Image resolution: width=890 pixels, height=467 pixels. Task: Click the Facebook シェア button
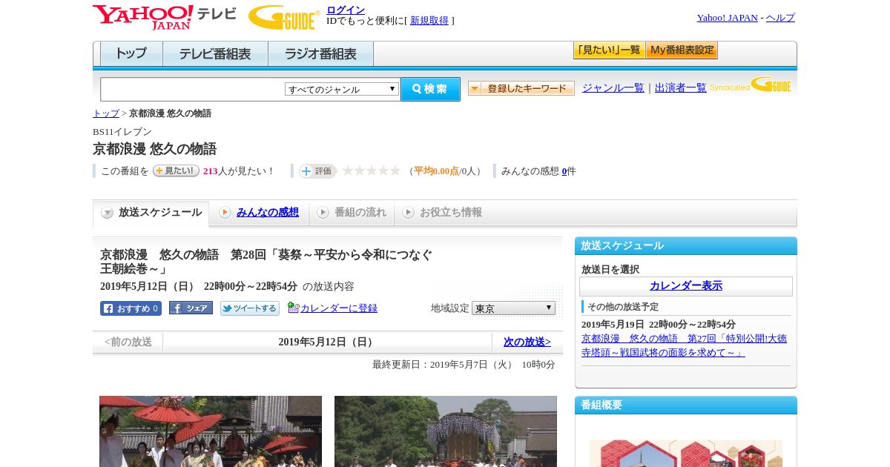click(191, 308)
